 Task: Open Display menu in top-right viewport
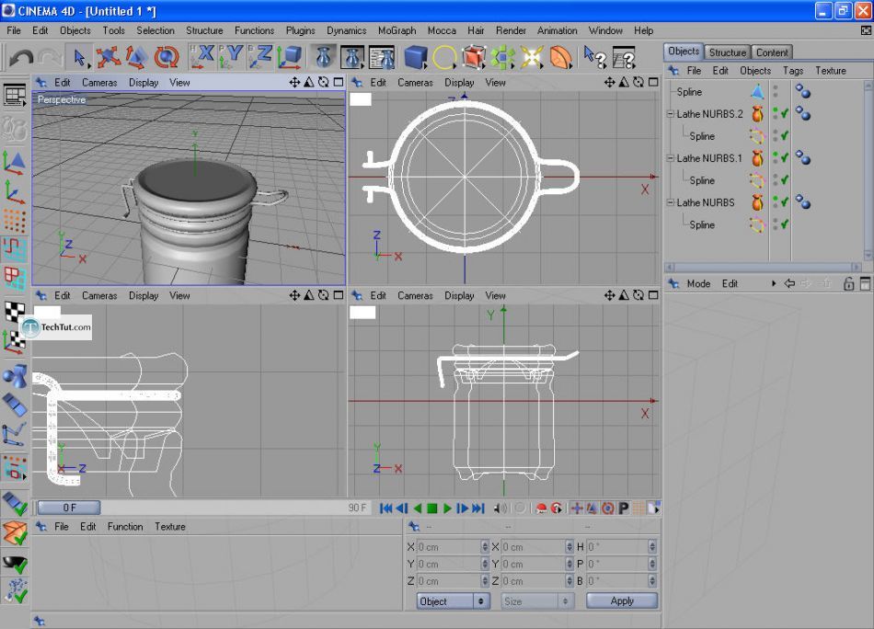point(459,83)
